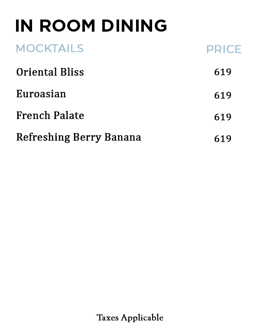Viewport: 260px width, 333px height.
Task: Click the Taxes Applicable footer note
Action: coord(130,318)
